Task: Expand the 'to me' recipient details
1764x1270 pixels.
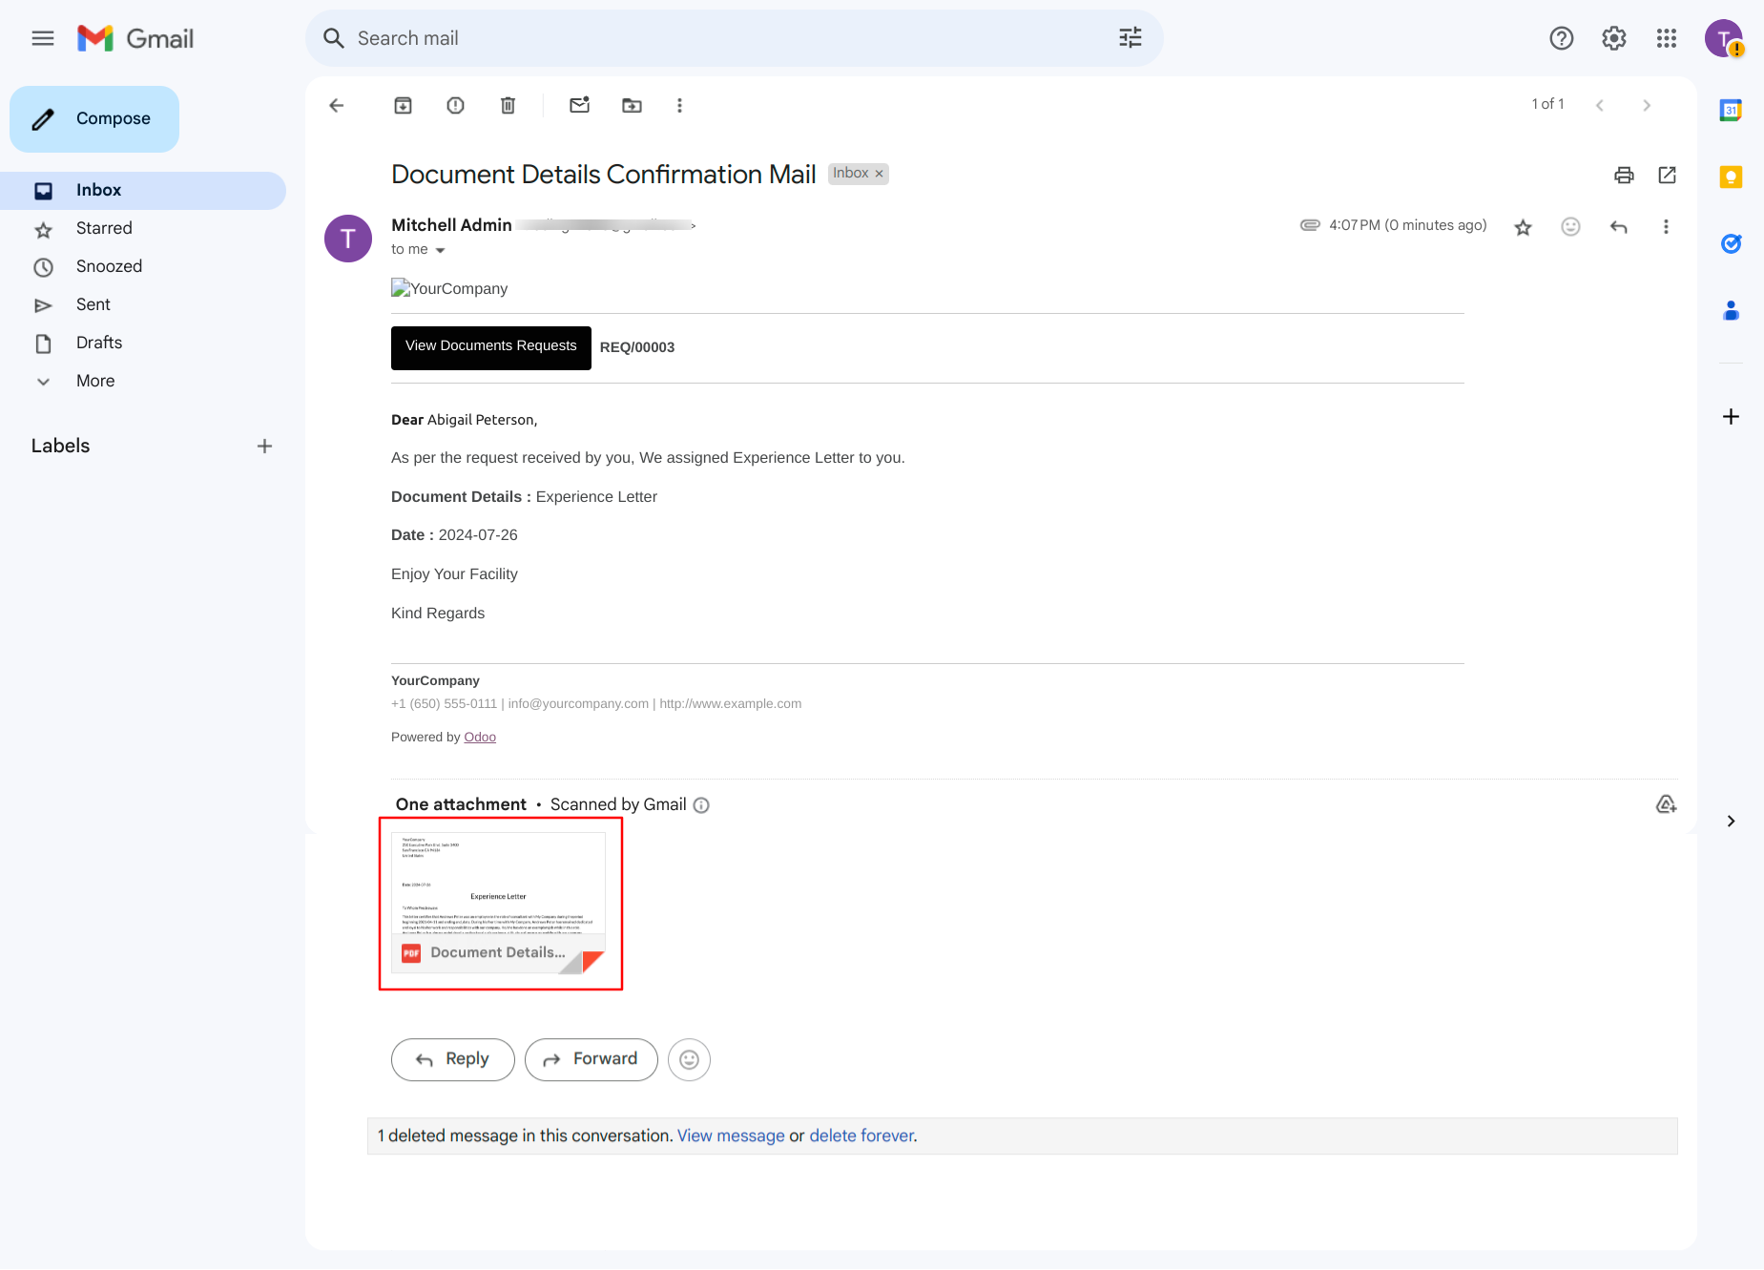Action: coord(440,250)
